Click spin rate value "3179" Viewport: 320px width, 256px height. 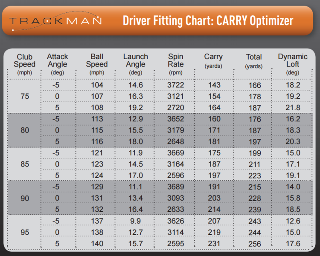(x=175, y=130)
